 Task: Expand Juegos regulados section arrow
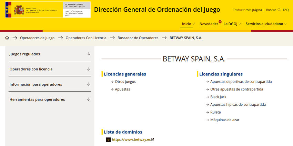coord(89,54)
